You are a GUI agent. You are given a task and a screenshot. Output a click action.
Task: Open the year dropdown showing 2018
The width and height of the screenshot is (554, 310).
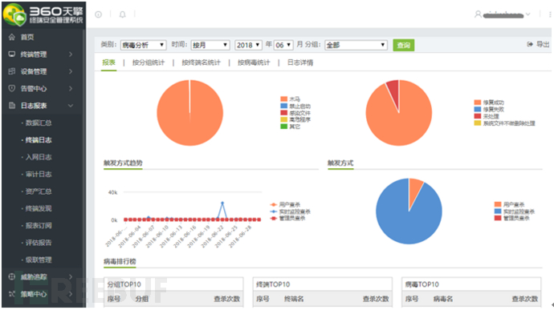[248, 45]
